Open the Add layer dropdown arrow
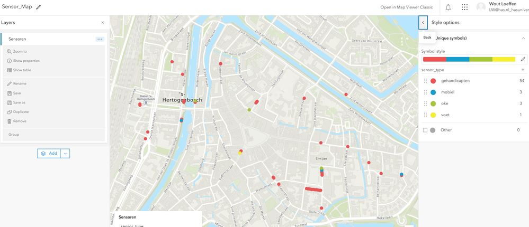Image resolution: width=529 pixels, height=227 pixels. point(66,153)
